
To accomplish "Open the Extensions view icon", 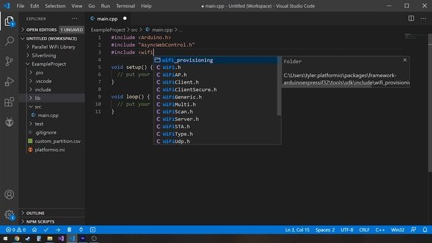I will click(x=9, y=102).
